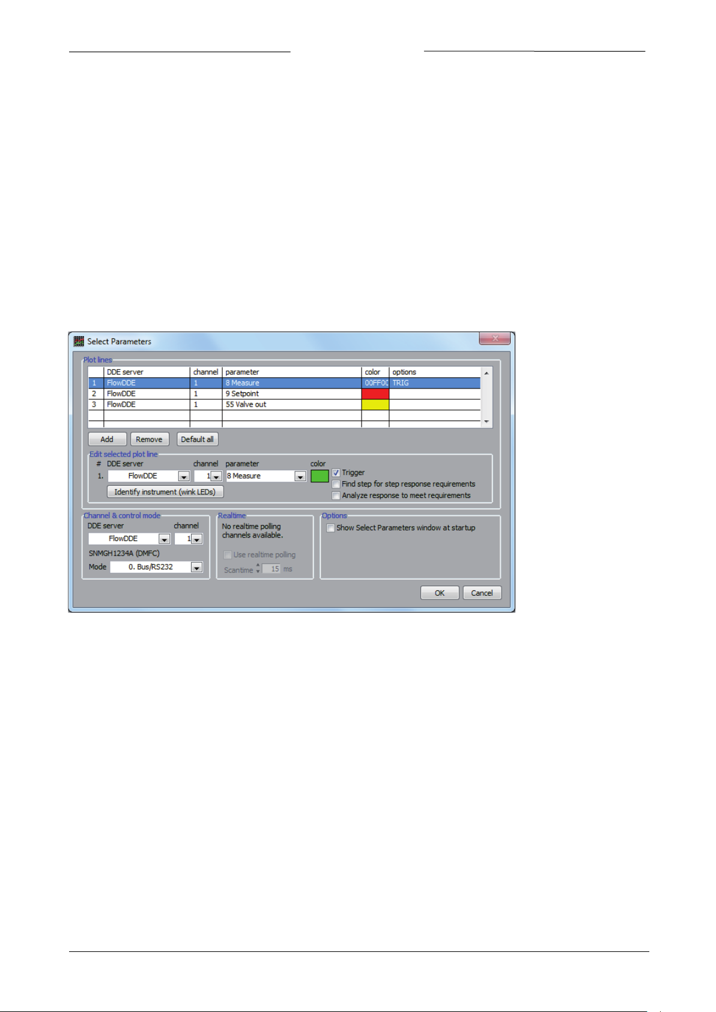The height and width of the screenshot is (1012, 716).
Task: Click the SNMGH1234A (DMFC) instrument label
Action: (x=124, y=553)
